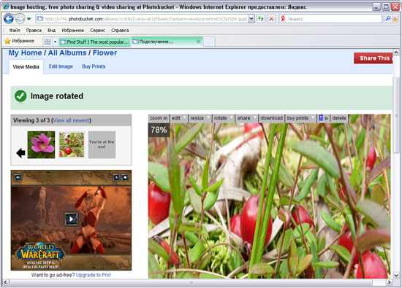Click the horizontal scrollbar right arrow

[389, 282]
